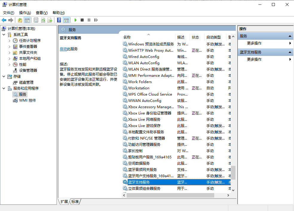The width and height of the screenshot is (294, 211).
Task: Open the 操作(A) menu
Action: [x=25, y=13]
